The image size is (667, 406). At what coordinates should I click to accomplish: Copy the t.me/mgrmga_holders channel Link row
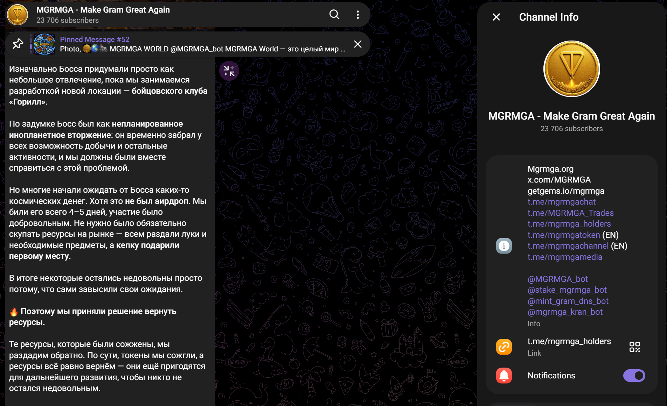click(571, 347)
